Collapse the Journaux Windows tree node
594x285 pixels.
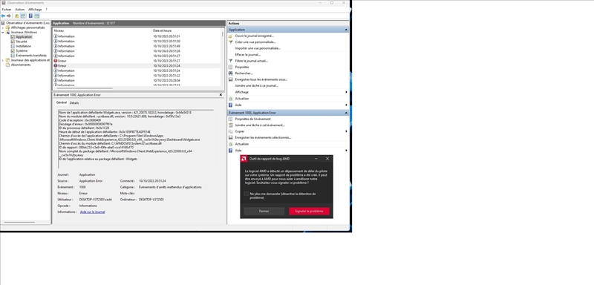coord(3,33)
